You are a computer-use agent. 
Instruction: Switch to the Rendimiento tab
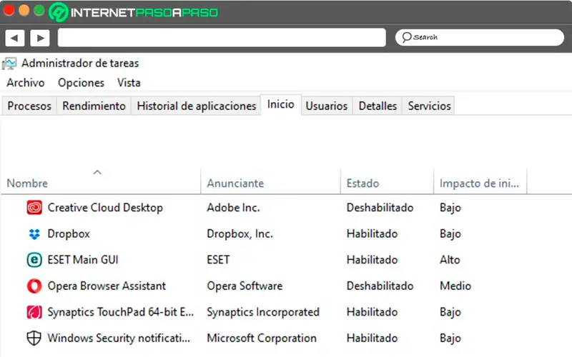point(94,106)
